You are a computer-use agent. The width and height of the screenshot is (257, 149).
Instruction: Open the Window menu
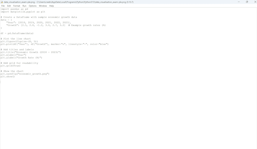click(43, 6)
